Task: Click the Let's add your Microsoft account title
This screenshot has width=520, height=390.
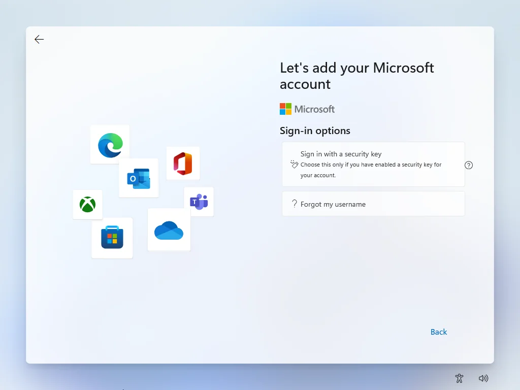Action: click(x=357, y=76)
